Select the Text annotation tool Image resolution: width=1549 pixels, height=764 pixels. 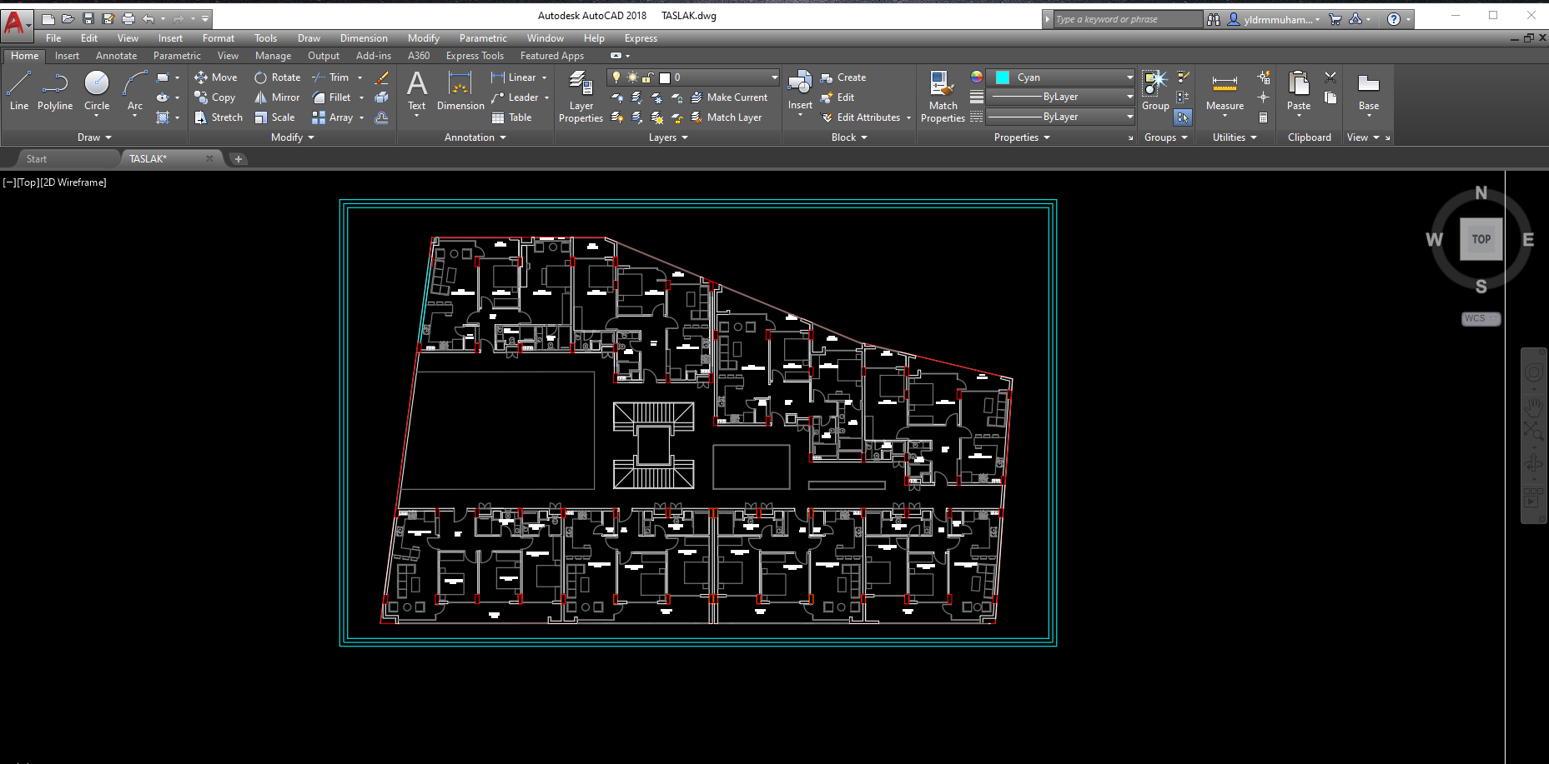[417, 90]
